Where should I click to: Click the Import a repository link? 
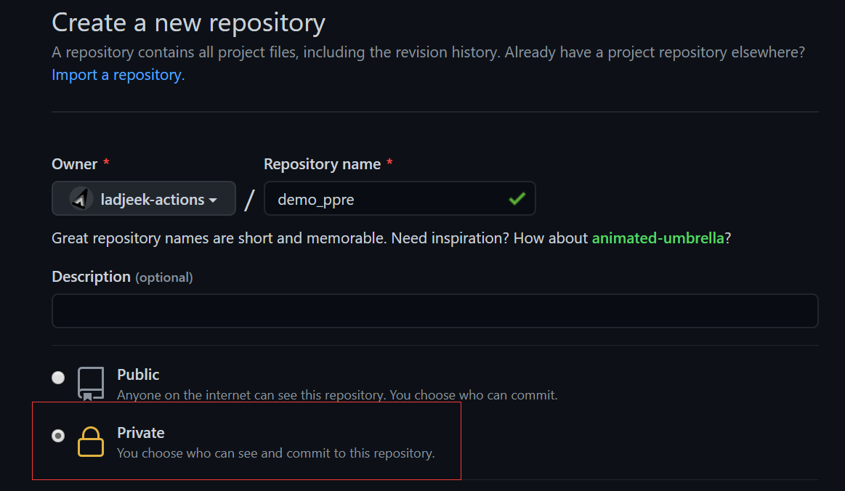(118, 75)
